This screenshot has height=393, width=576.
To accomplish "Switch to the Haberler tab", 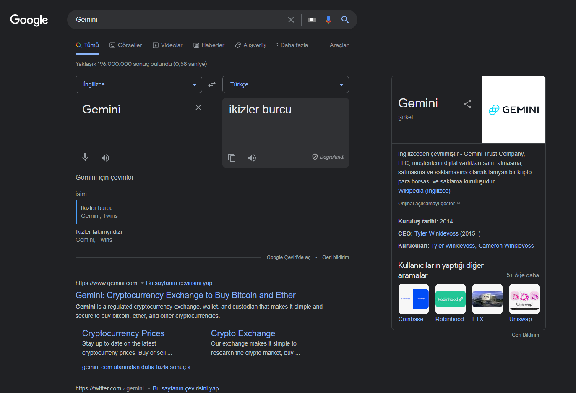I will pyautogui.click(x=209, y=45).
